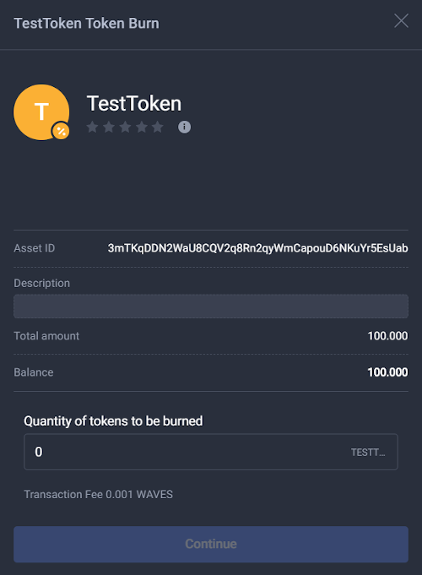Click the Continue button
The height and width of the screenshot is (575, 422).
pyautogui.click(x=211, y=545)
